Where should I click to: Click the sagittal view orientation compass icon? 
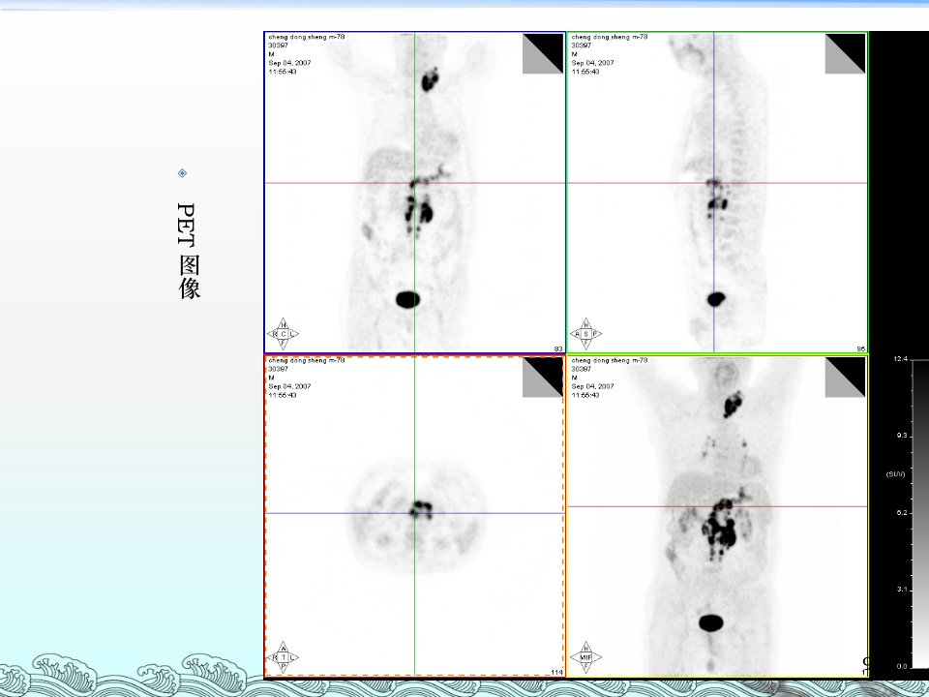[x=586, y=334]
